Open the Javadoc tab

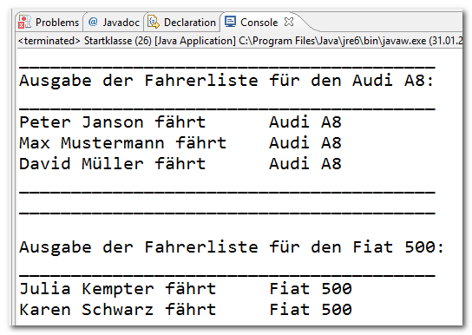[114, 23]
